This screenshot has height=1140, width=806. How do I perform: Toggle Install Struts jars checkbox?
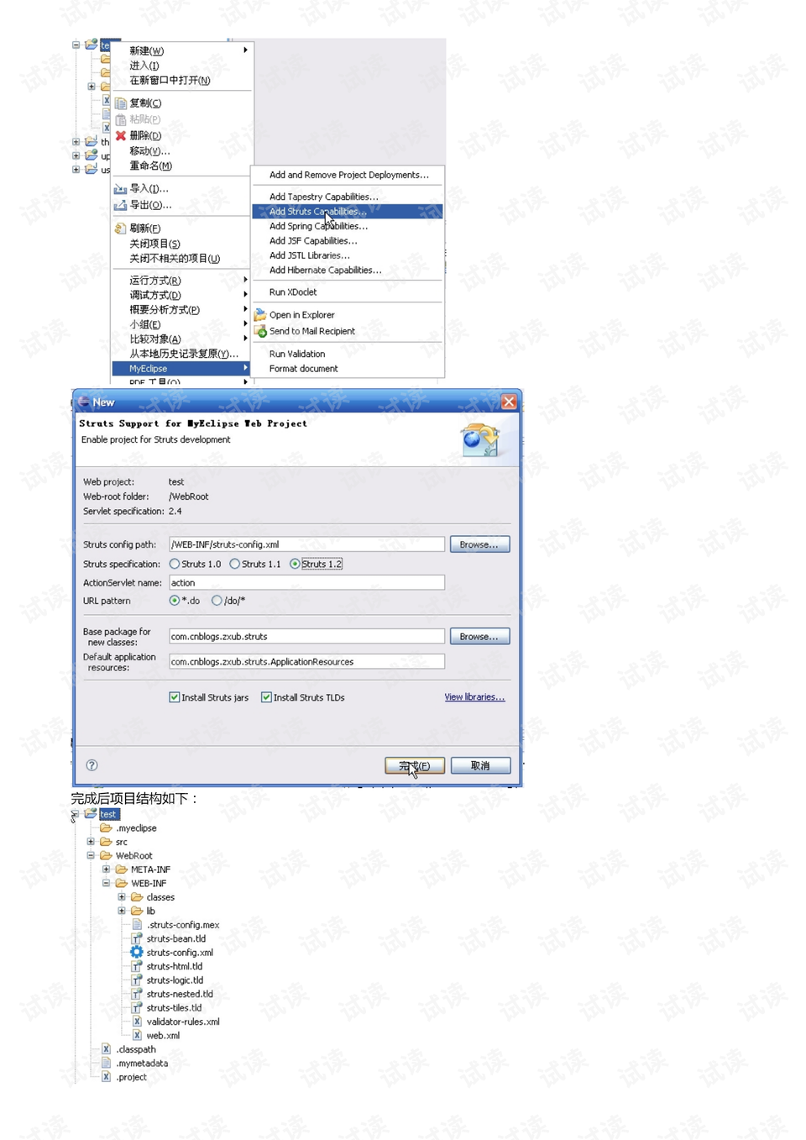(x=175, y=697)
